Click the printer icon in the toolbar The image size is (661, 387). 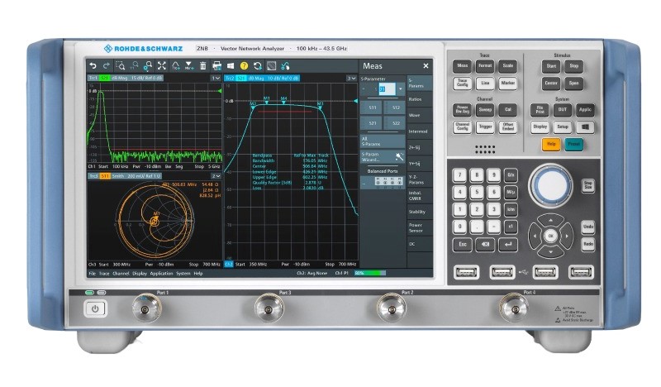tap(216, 65)
